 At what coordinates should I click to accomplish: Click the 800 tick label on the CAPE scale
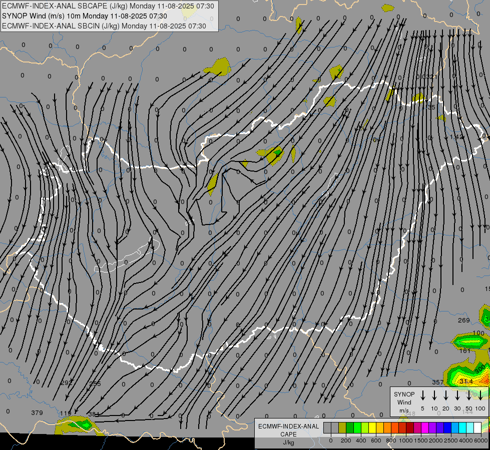[391, 440]
